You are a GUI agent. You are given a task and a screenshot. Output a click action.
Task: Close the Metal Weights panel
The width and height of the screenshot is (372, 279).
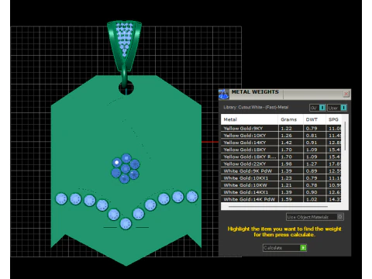click(x=346, y=94)
